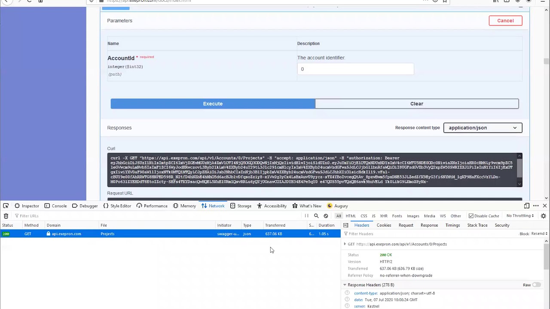Click the help icon beside server header
The height and width of the screenshot is (309, 550).
point(347,306)
